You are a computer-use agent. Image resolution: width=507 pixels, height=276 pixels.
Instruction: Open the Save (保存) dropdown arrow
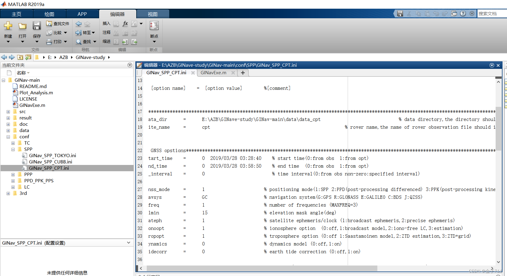click(x=37, y=42)
